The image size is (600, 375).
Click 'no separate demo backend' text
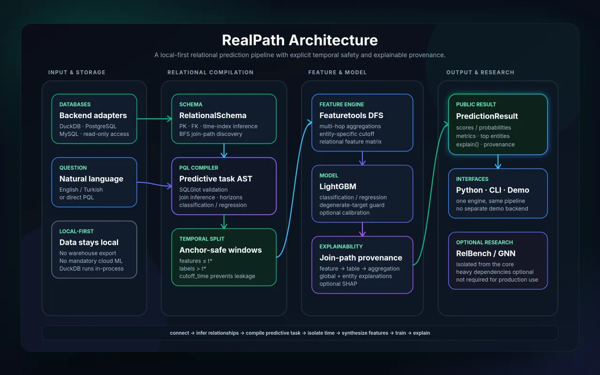point(492,208)
